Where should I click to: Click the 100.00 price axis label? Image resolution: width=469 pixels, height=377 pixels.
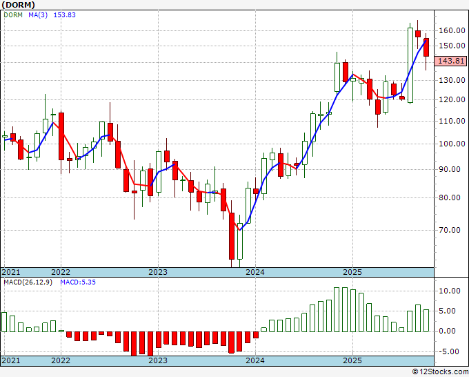coord(452,144)
